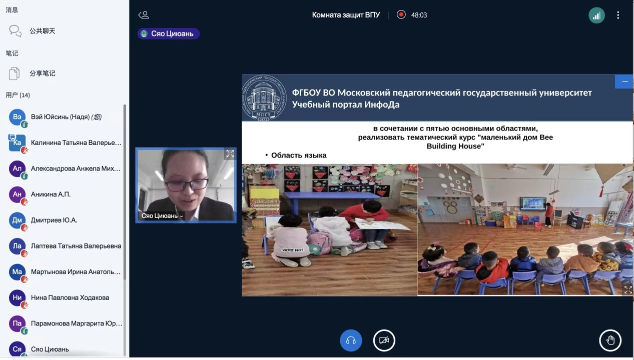
Task: Toggle the headphones audio button
Action: (351, 340)
